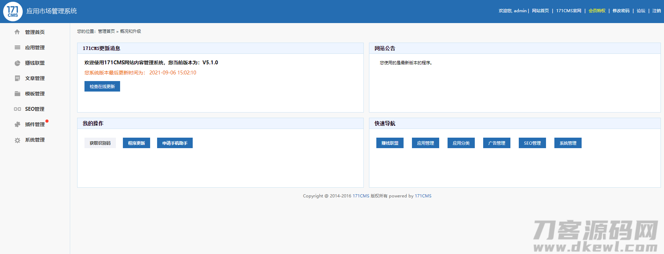Click the gear icon beside 系统管理
The width and height of the screenshot is (664, 254).
tap(17, 140)
